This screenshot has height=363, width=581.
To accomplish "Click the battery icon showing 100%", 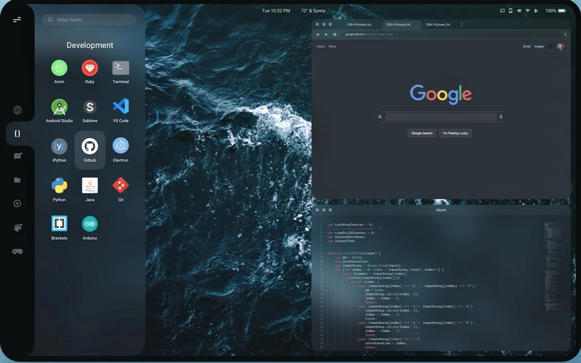I will pos(562,11).
